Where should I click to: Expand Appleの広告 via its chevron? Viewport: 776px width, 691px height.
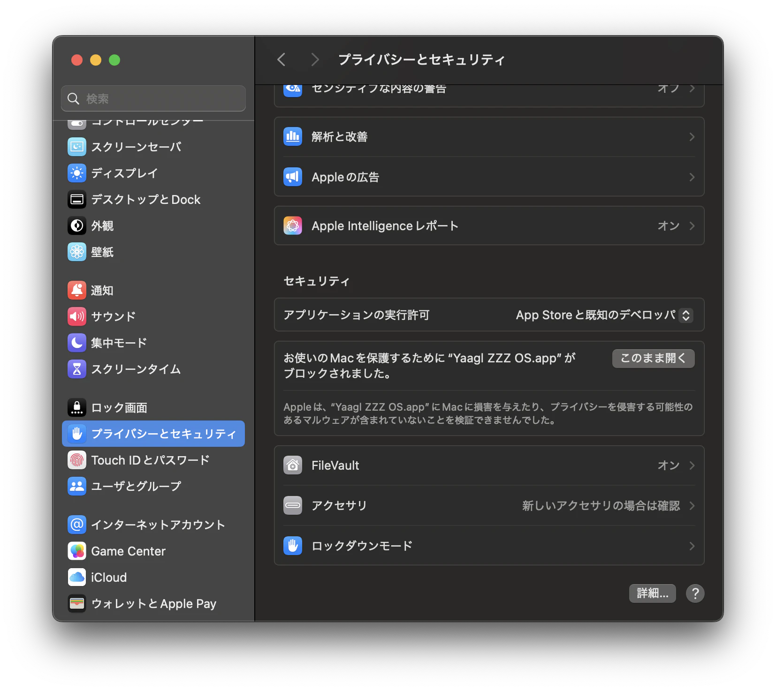point(692,177)
